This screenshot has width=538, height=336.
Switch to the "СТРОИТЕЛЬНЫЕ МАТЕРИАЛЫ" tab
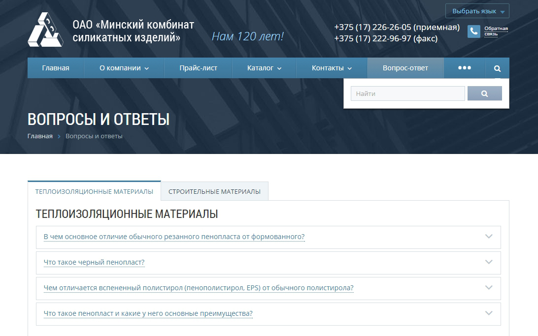[x=215, y=191]
